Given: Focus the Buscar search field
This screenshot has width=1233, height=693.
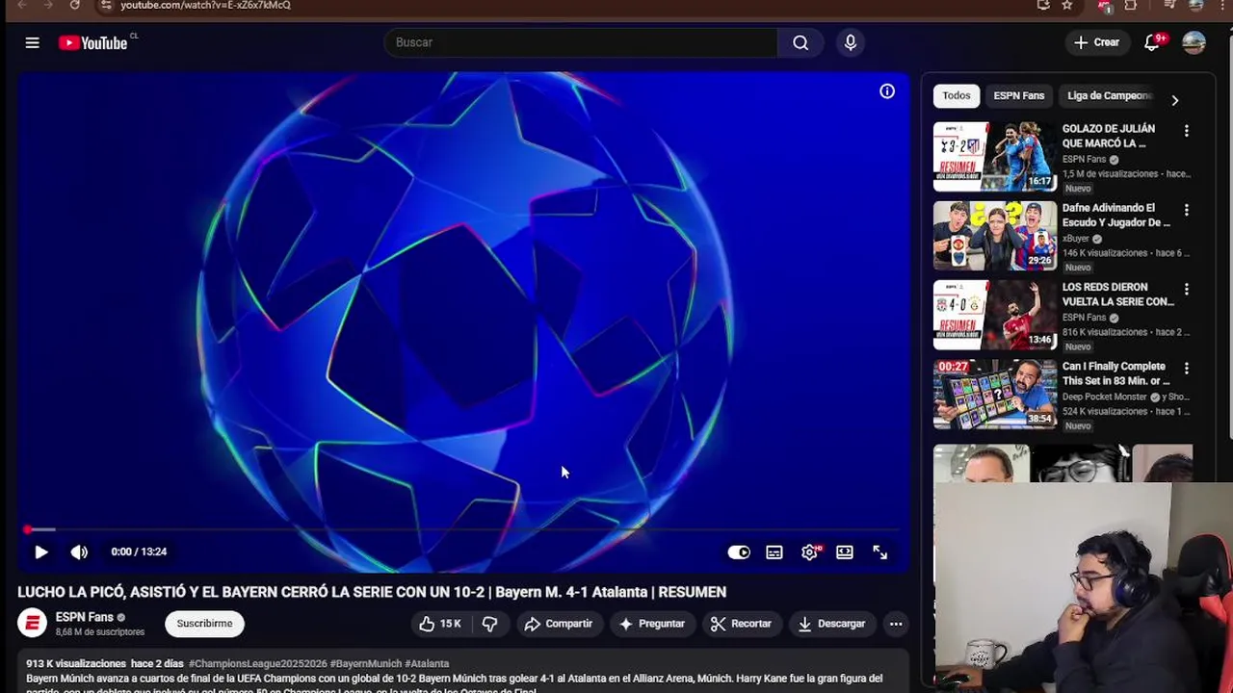Looking at the screenshot, I should click(581, 42).
